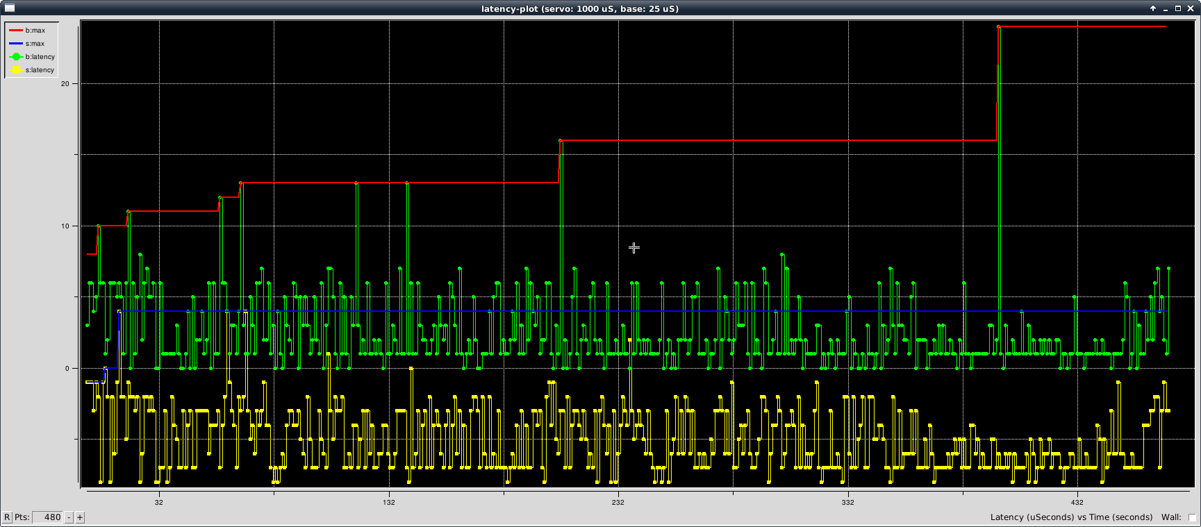1201x527 pixels.
Task: Maximize the latency-plot window
Action: (x=1178, y=8)
